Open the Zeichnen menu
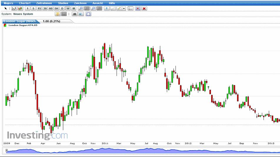The image size is (280, 157). [80, 3]
